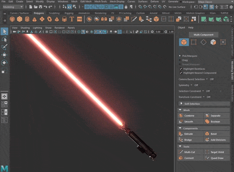Image resolution: width=234 pixels, height=172 pixels.
Task: Click the exposure 0.00 value field
Action: click(x=158, y=32)
